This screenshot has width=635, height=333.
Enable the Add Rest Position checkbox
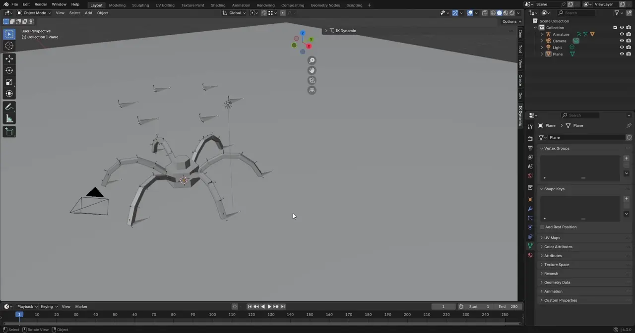(x=542, y=227)
